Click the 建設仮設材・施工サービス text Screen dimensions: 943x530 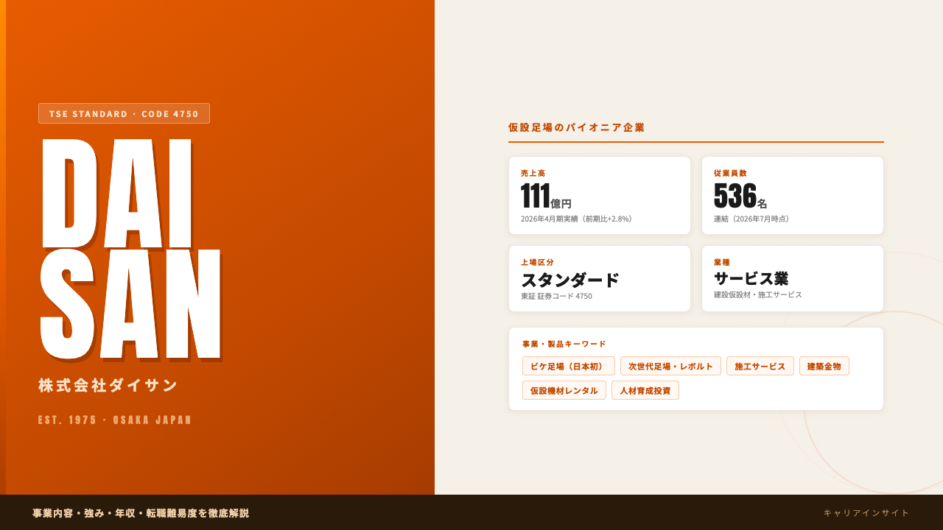point(758,294)
